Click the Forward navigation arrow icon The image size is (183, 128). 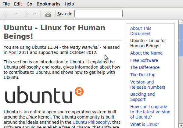[x=25, y=14]
